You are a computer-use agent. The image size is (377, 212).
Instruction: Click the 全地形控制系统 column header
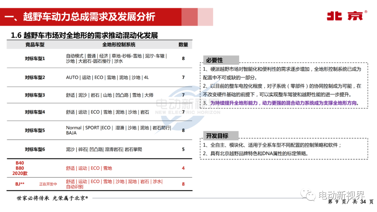point(119,45)
